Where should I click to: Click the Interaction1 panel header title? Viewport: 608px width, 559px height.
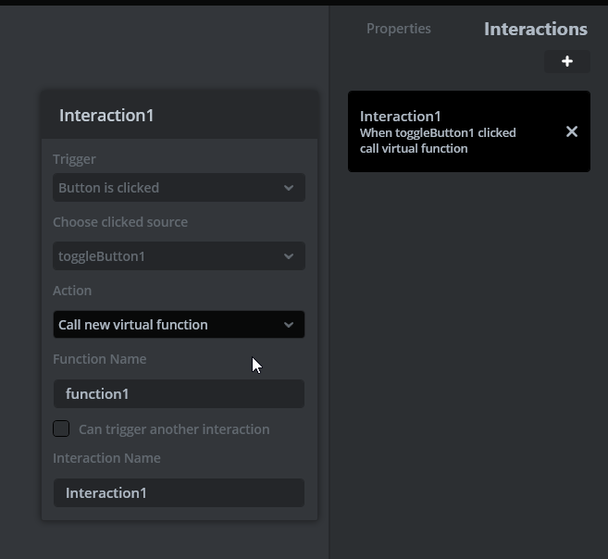click(x=106, y=115)
